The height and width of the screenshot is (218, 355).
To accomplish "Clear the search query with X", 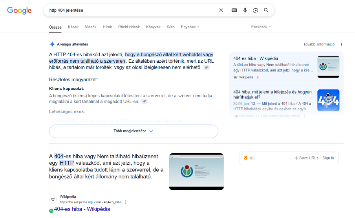I will (x=221, y=10).
